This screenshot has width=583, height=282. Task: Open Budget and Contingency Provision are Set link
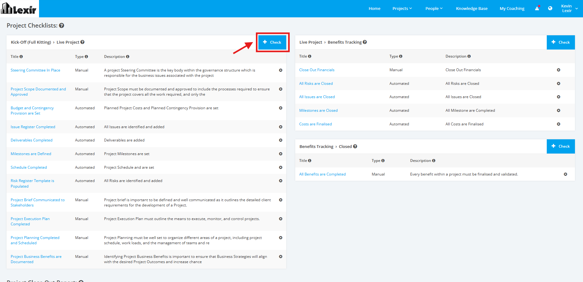(32, 111)
